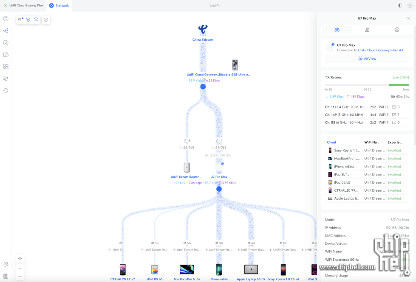The width and height of the screenshot is (416, 282).
Task: Select the U7 Pro Max access point node
Action: coord(219,168)
